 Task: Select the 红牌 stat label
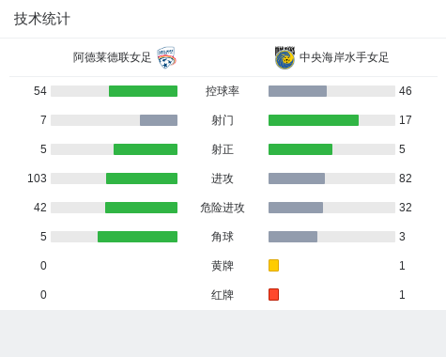(223, 295)
